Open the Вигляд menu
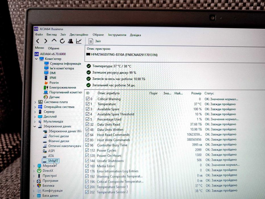Image resolution: width=265 pixels, height=199 pixels. click(51, 34)
